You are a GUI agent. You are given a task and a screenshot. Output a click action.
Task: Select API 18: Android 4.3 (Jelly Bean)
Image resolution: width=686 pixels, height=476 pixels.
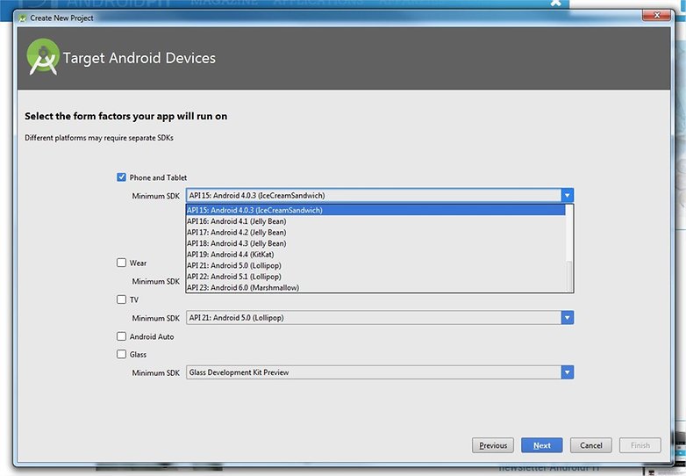coord(375,243)
